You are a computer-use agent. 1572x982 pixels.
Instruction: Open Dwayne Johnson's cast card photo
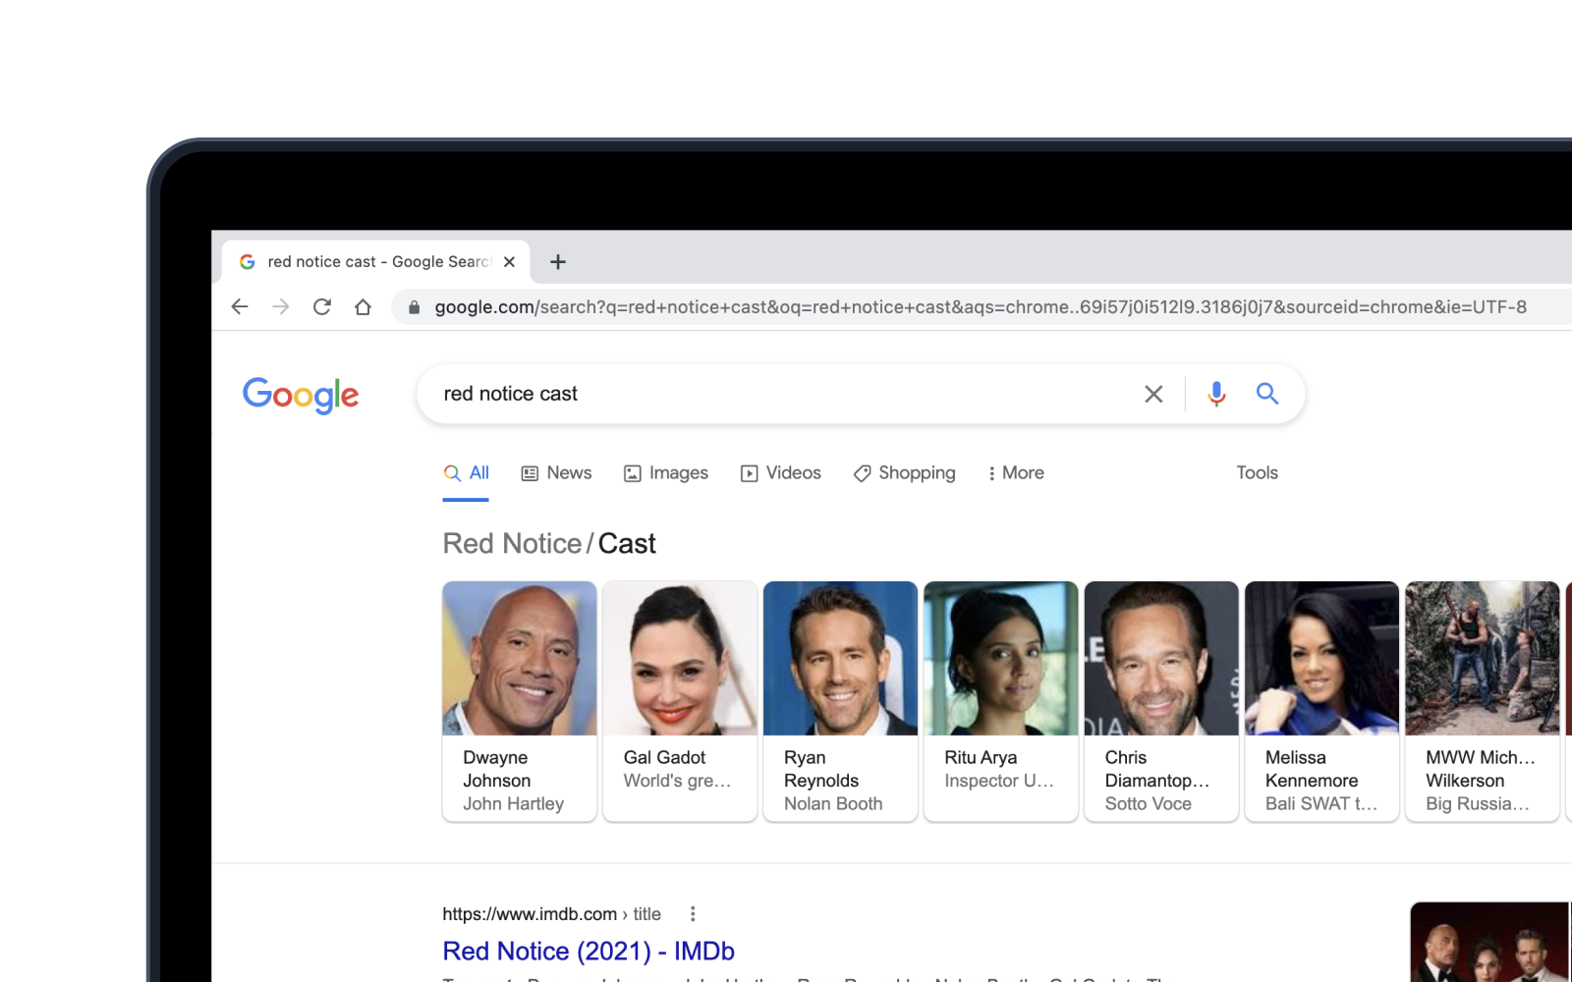520,658
